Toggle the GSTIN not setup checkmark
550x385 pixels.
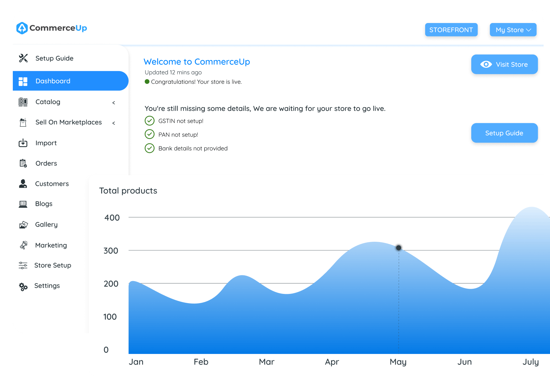(x=150, y=121)
